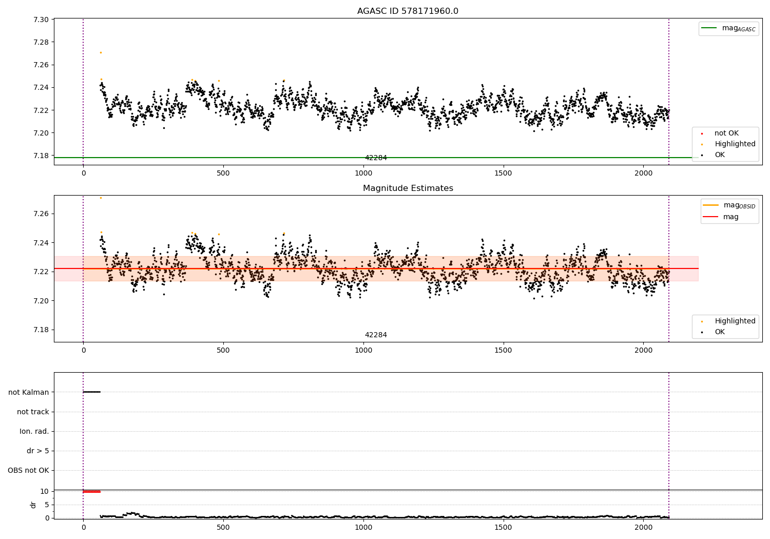Click the red 'mag' legend entry
Viewport: 770px width, 539px height.
(721, 217)
